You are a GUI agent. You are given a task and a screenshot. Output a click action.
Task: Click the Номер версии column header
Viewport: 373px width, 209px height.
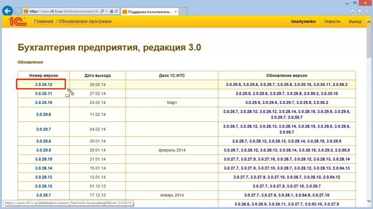tap(44, 75)
